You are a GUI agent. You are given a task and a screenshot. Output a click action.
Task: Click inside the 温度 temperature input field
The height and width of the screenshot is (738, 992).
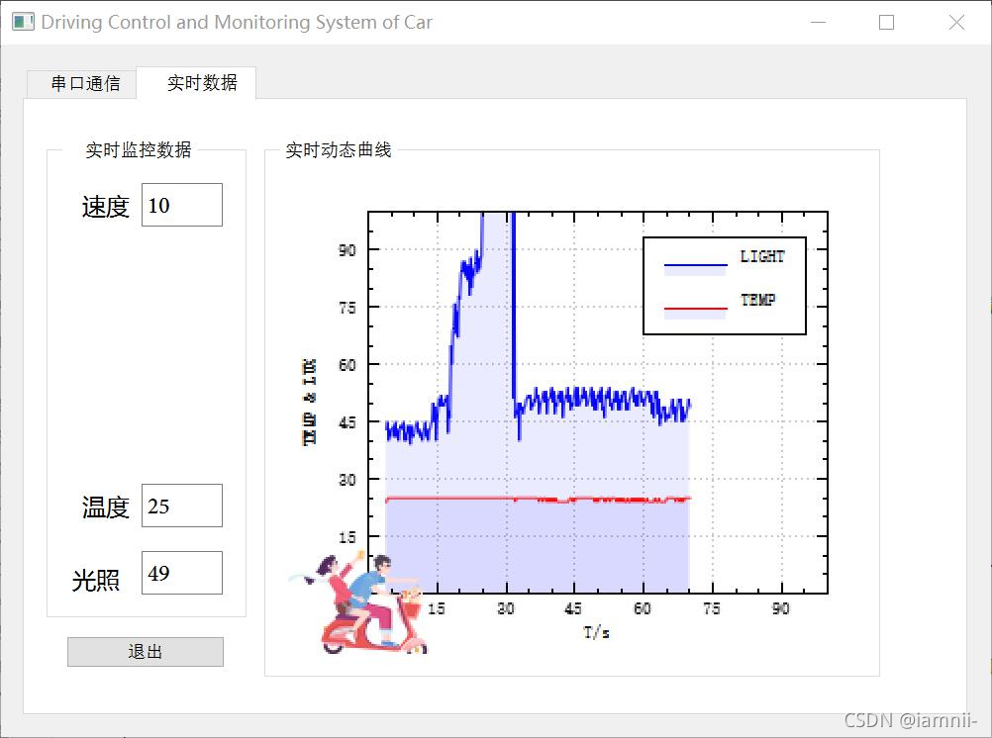pos(182,506)
